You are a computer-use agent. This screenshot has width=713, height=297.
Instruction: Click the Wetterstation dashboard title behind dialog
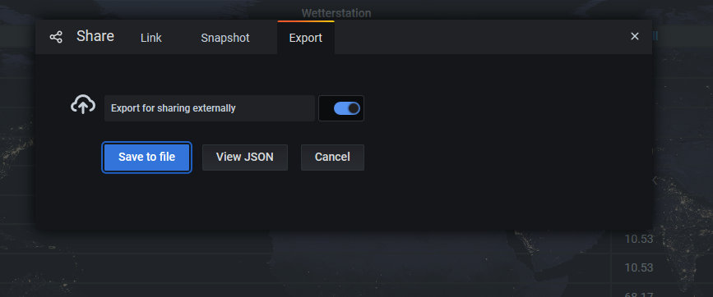(336, 13)
